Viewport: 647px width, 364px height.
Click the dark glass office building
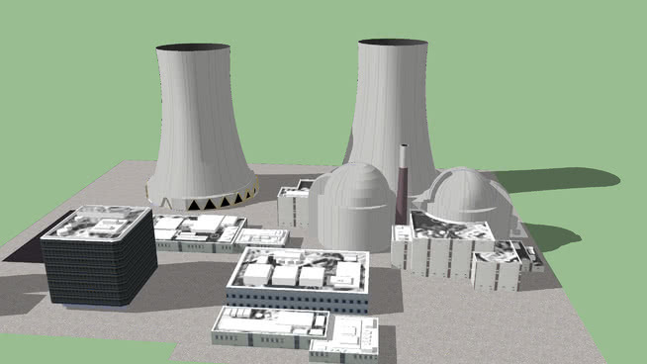click(99, 256)
